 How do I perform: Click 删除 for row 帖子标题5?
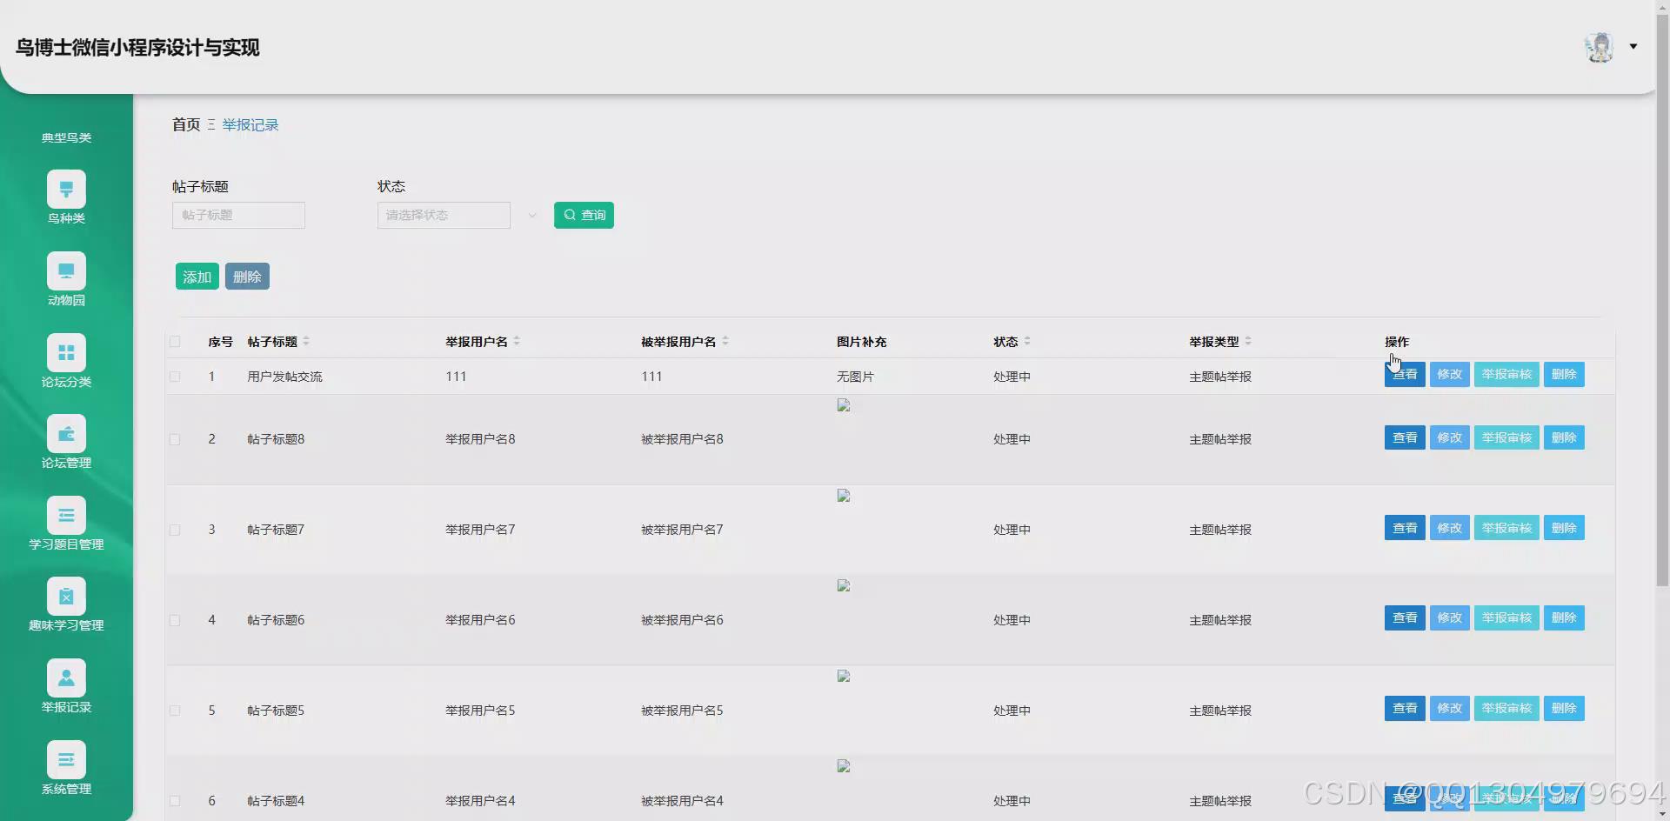coord(1564,709)
